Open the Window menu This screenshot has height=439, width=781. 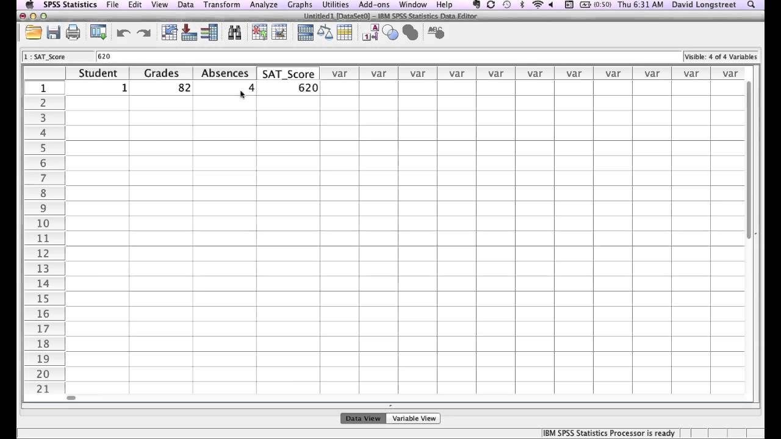click(413, 5)
